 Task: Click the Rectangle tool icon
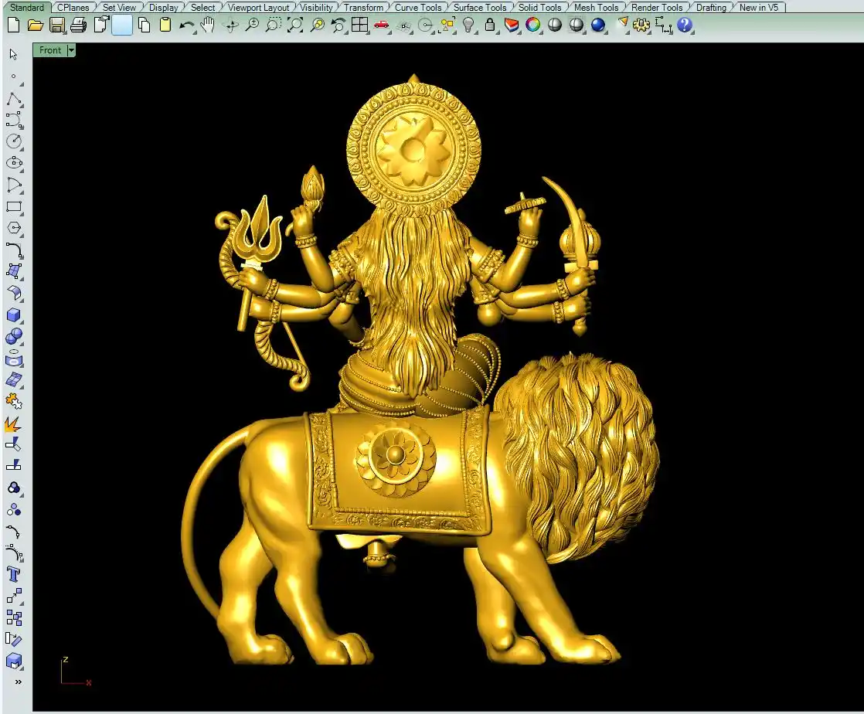[x=13, y=206]
